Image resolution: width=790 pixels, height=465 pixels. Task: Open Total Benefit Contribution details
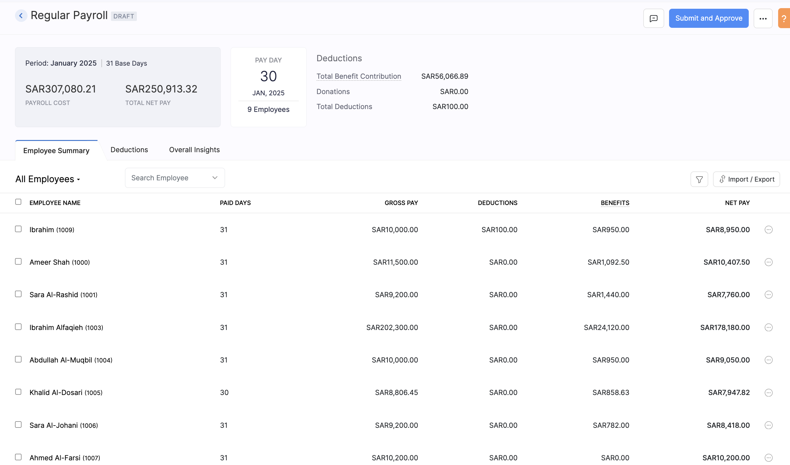coord(359,76)
